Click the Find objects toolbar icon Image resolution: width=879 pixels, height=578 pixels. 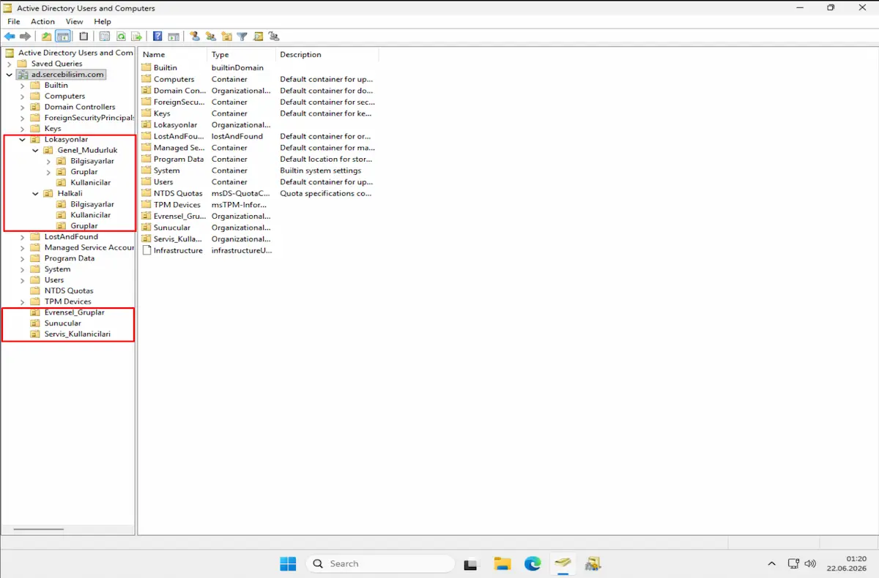coord(258,37)
